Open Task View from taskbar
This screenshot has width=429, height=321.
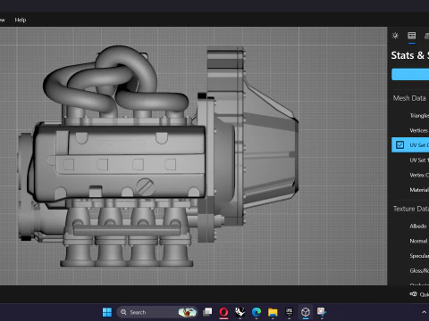point(207,312)
